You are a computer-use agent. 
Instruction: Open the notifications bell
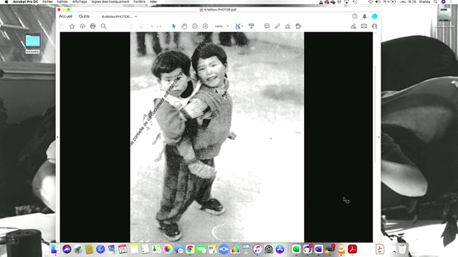[x=365, y=16]
